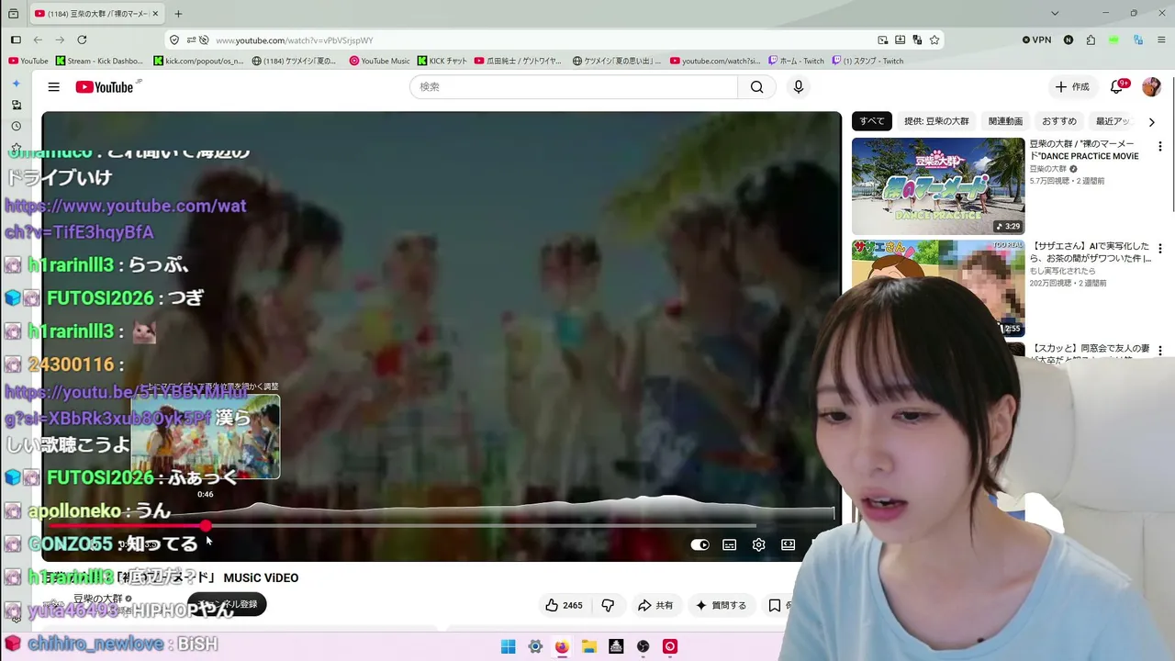Image resolution: width=1175 pixels, height=661 pixels.
Task: Bookmark this page with the star
Action: (x=934, y=40)
